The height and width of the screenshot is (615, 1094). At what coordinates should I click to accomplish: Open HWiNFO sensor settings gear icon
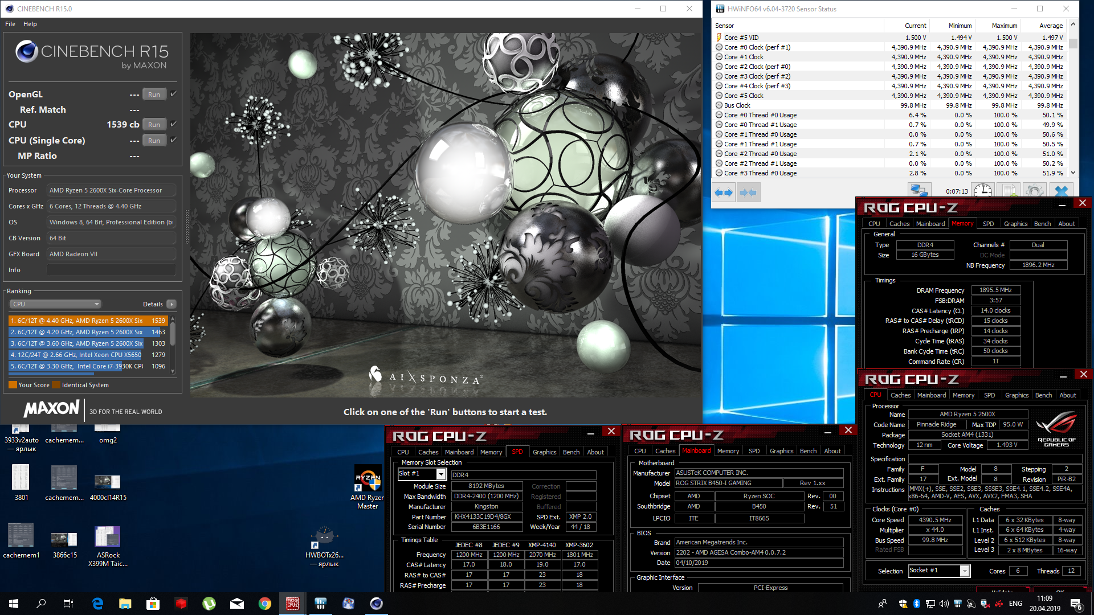[1034, 191]
